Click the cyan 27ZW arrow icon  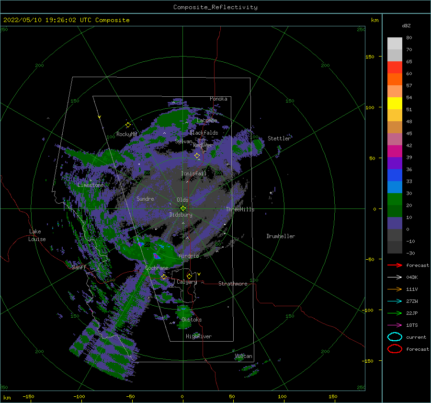(395, 301)
